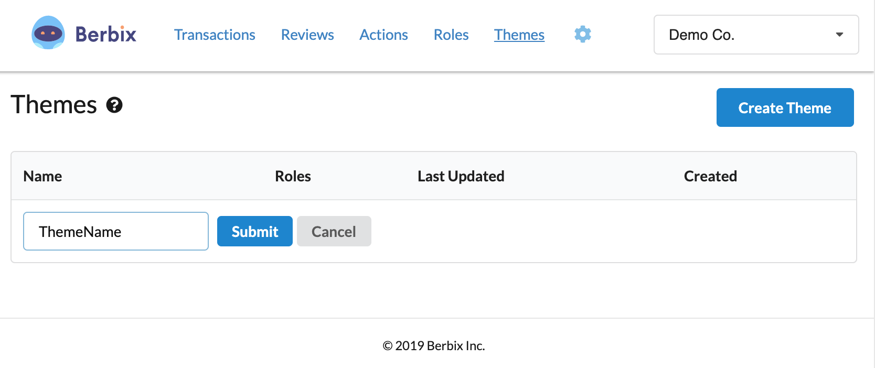Select the Themes navigation link

click(x=519, y=35)
